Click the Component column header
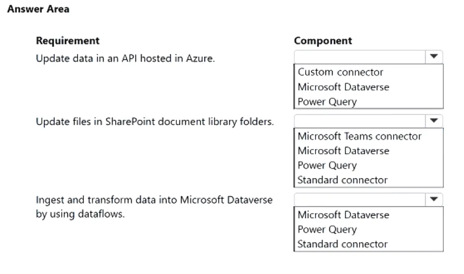This screenshot has height=274, width=464. (x=323, y=41)
